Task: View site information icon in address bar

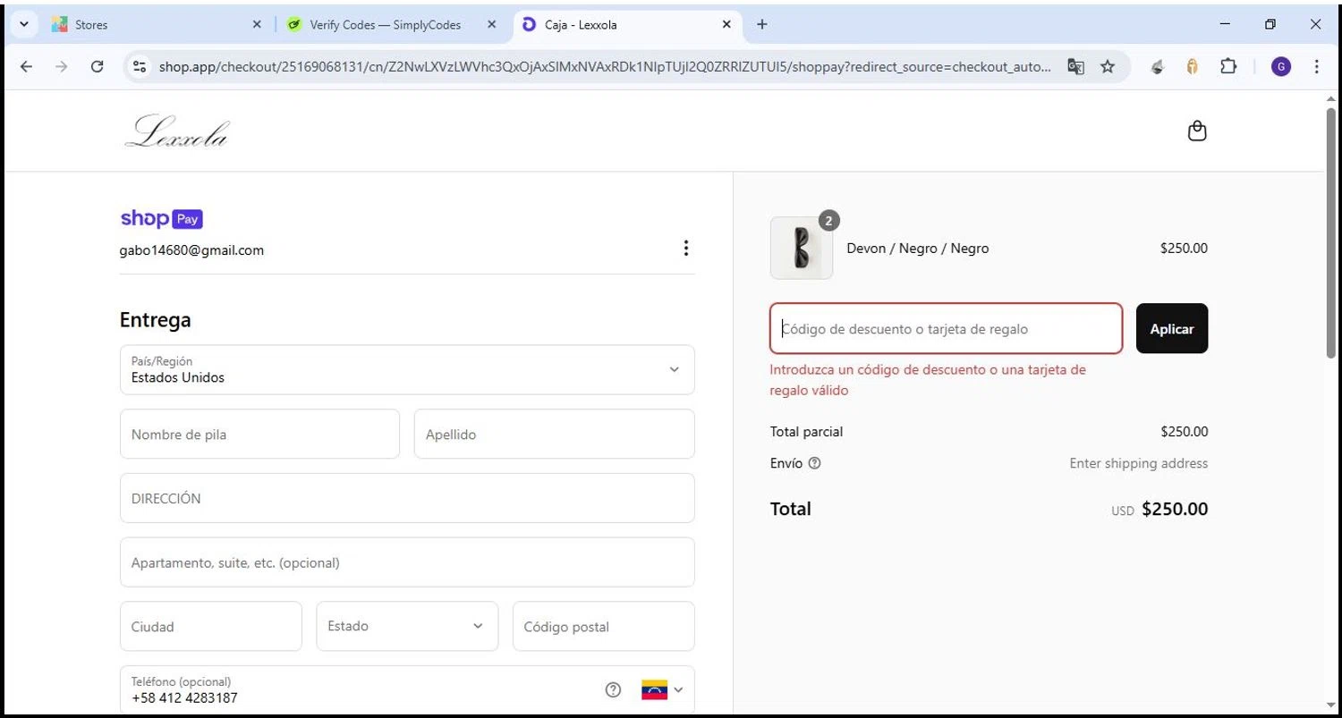Action: click(139, 66)
